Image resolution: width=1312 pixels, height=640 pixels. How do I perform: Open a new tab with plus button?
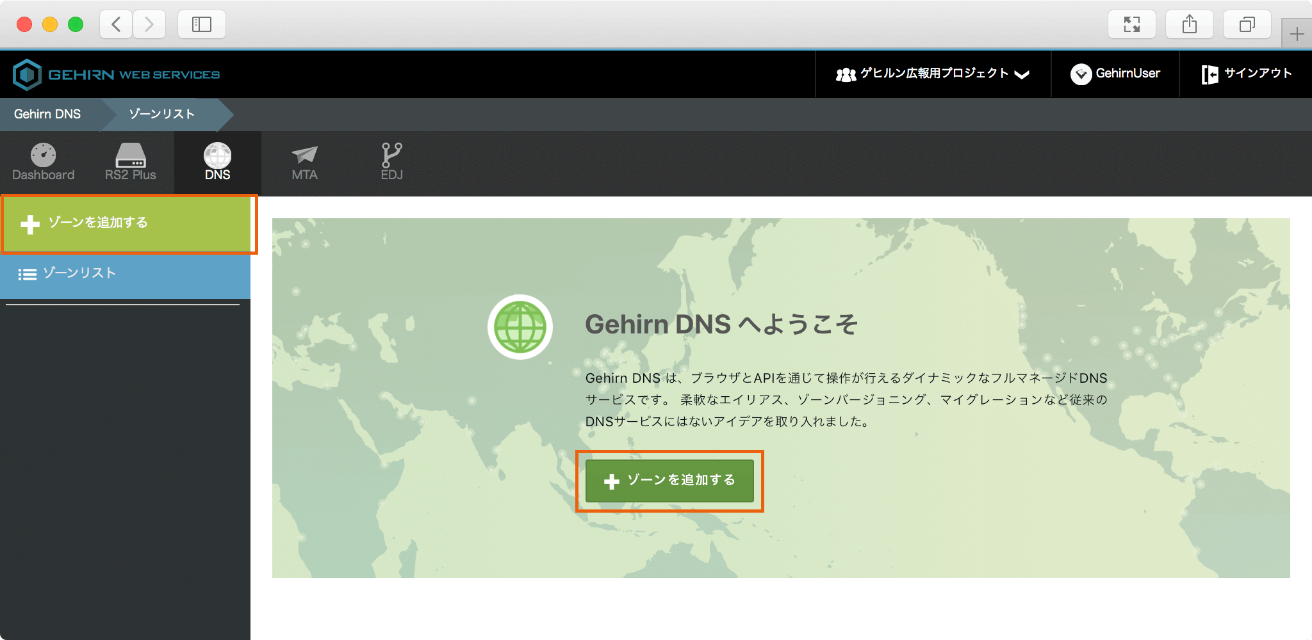1297,33
